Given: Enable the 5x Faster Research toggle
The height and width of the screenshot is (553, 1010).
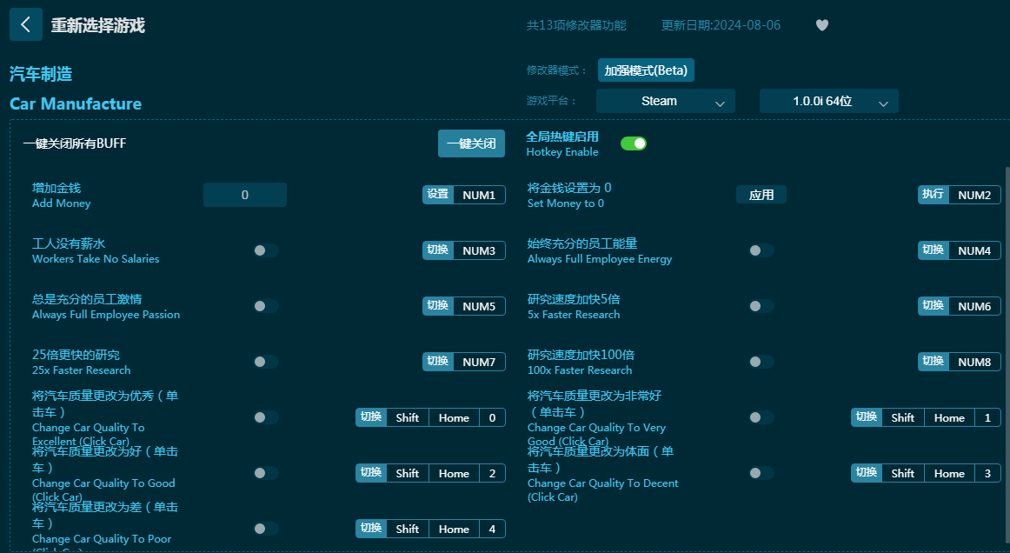Looking at the screenshot, I should tap(761, 306).
